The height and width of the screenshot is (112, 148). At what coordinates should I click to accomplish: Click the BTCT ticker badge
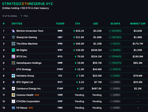[60, 82]
